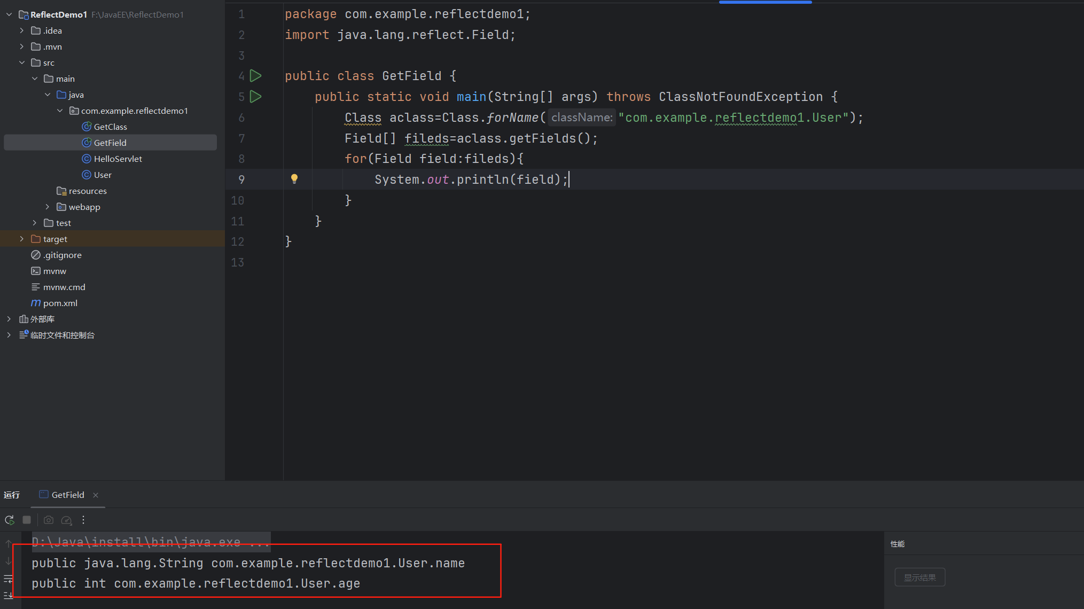Click the run gutter arrow beside class GetField
1084x609 pixels.
[x=256, y=76]
